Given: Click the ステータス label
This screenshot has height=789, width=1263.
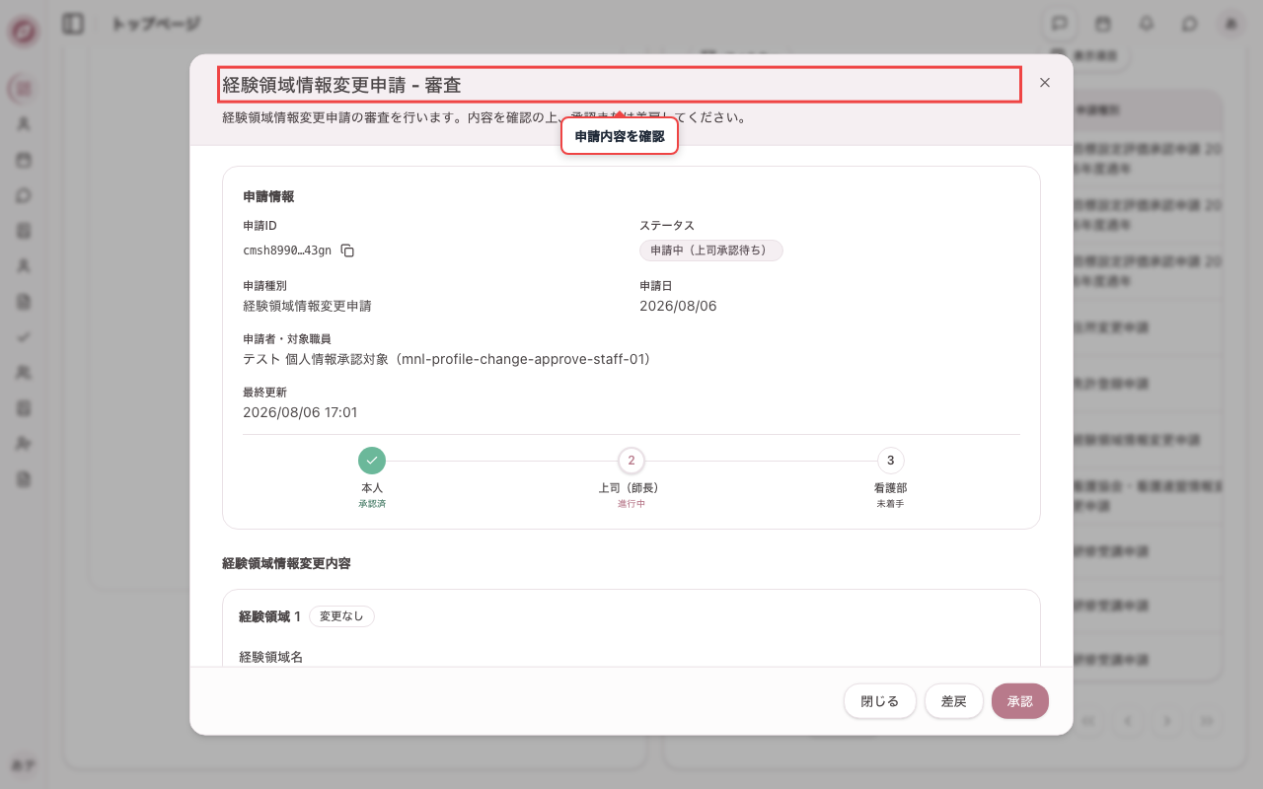Looking at the screenshot, I should (667, 226).
